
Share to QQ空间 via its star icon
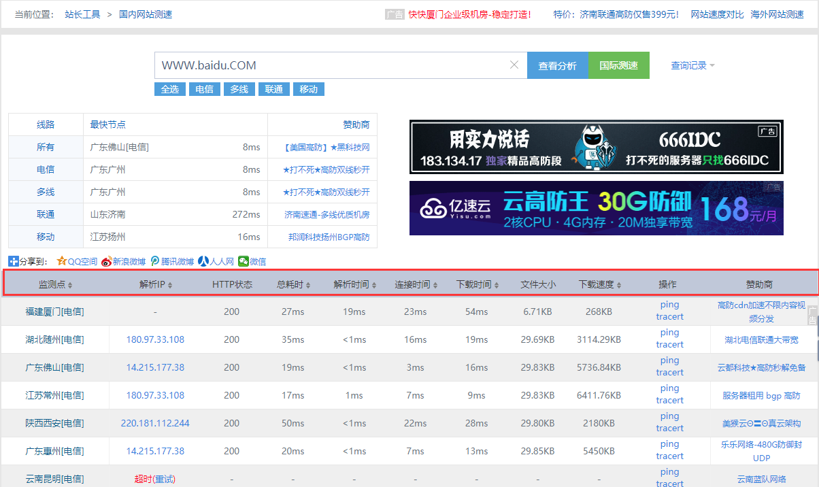61,261
